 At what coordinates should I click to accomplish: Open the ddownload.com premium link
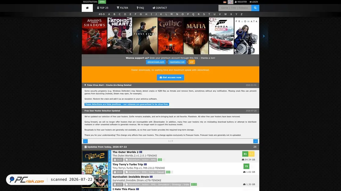[156, 62]
